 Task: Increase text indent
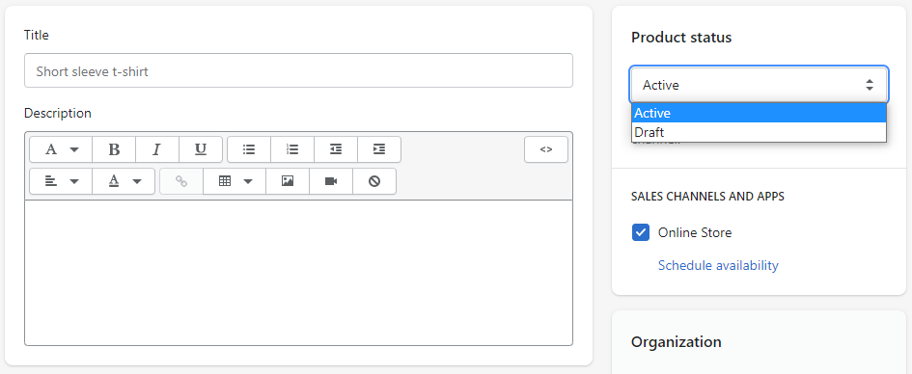[x=379, y=149]
